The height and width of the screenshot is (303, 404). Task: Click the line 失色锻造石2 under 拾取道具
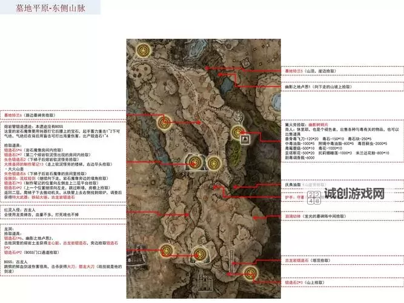41,159
